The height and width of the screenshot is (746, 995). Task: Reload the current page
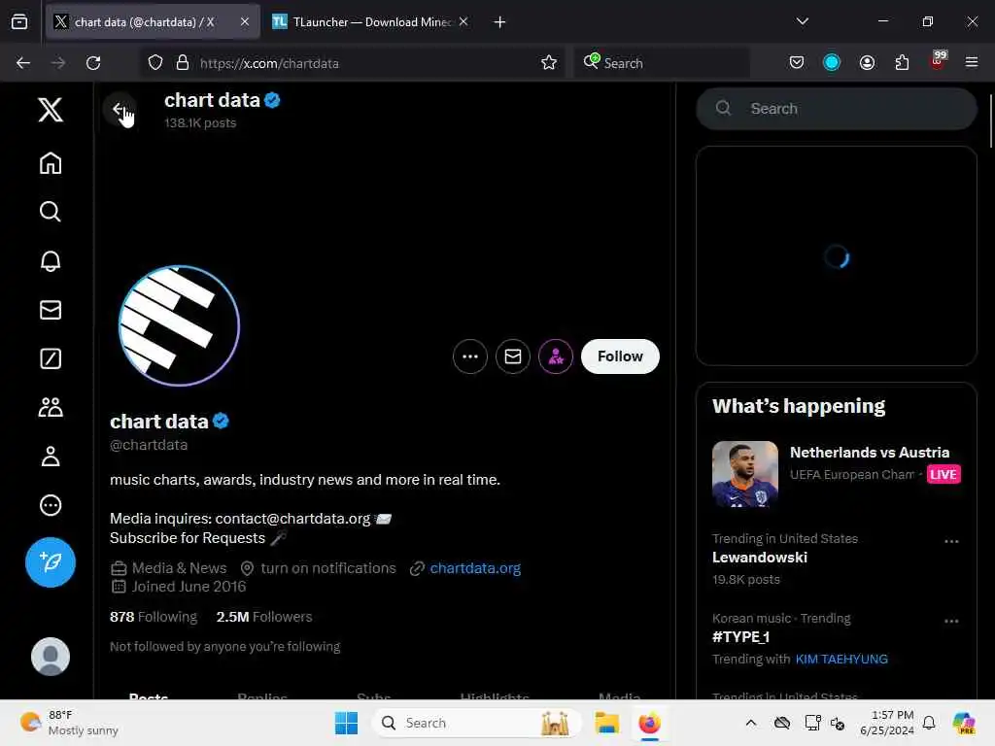pyautogui.click(x=93, y=63)
